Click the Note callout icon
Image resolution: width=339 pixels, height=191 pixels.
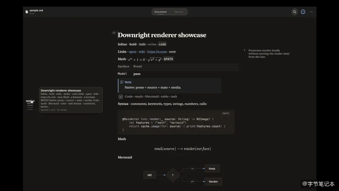(x=122, y=82)
